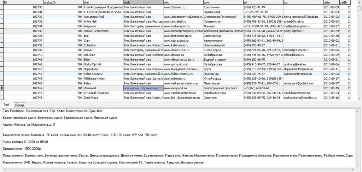The image size is (362, 172).
Task: Select who cell www.2banket.ru
Action: pos(183,7)
